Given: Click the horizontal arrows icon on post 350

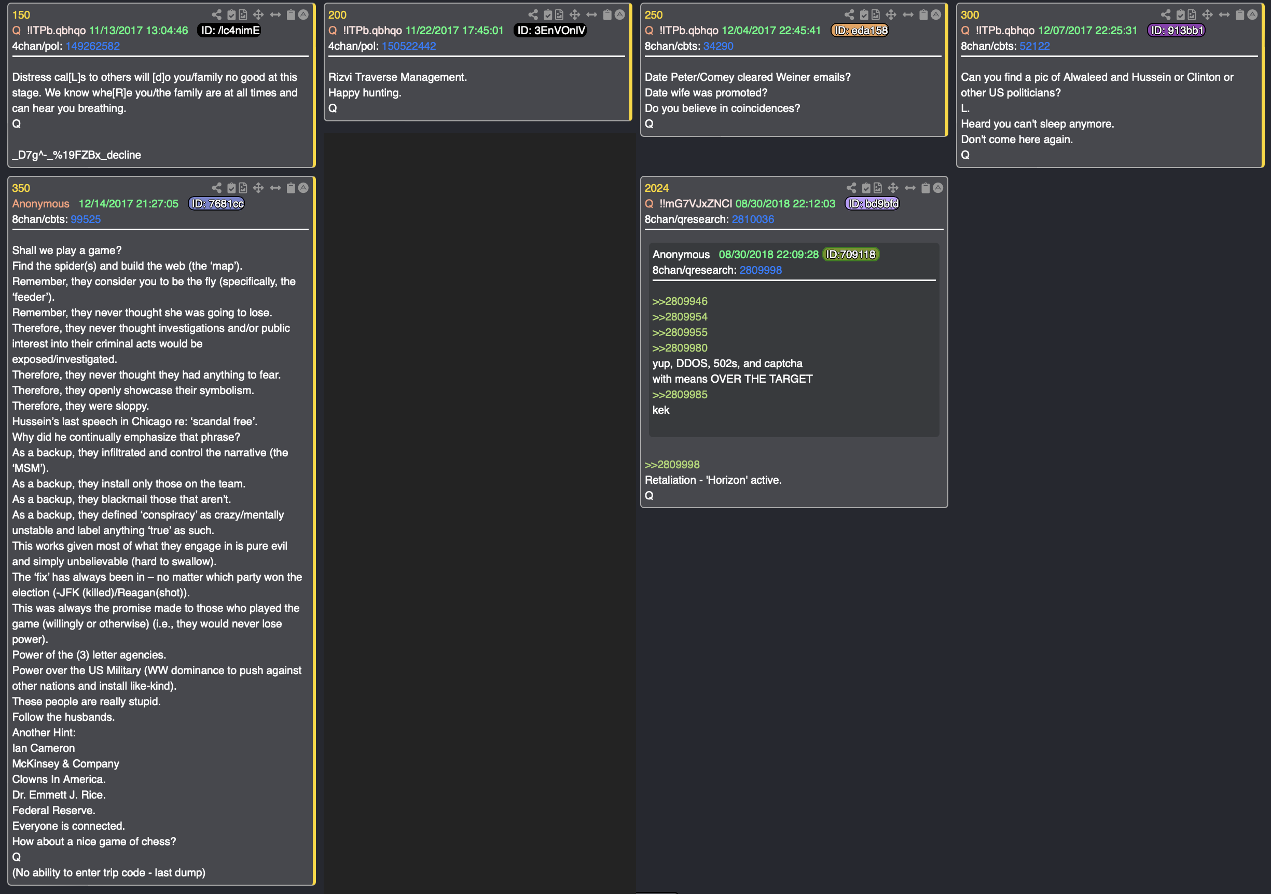Looking at the screenshot, I should click(x=275, y=188).
